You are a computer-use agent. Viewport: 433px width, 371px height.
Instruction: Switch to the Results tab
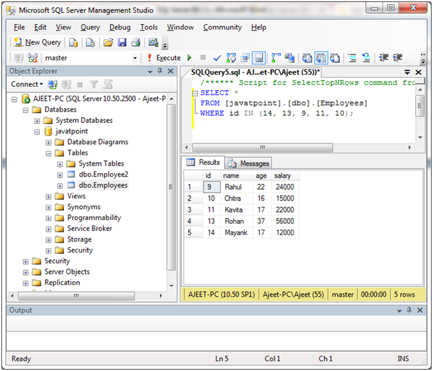point(203,162)
